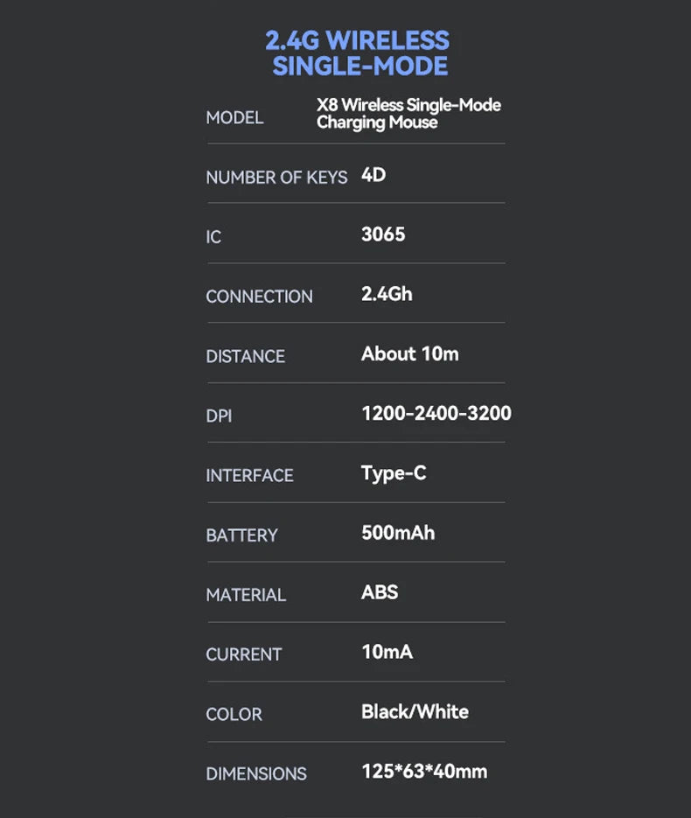Click the "10mA" current value

[x=387, y=652]
